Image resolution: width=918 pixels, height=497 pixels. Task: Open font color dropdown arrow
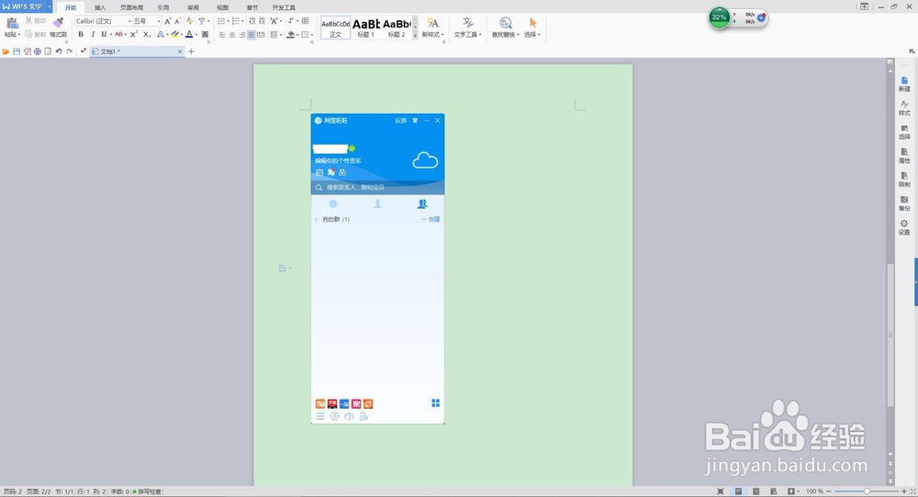[x=196, y=35]
